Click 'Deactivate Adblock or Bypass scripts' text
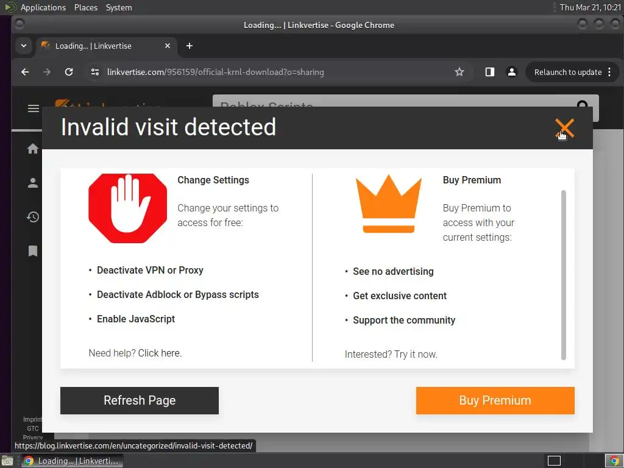 [x=178, y=294]
